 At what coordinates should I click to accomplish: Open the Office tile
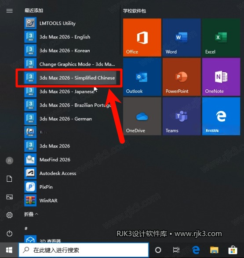[142, 37]
